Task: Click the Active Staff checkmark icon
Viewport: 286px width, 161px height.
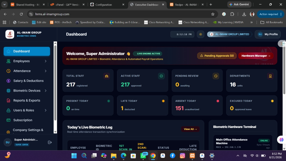Action: point(161,76)
